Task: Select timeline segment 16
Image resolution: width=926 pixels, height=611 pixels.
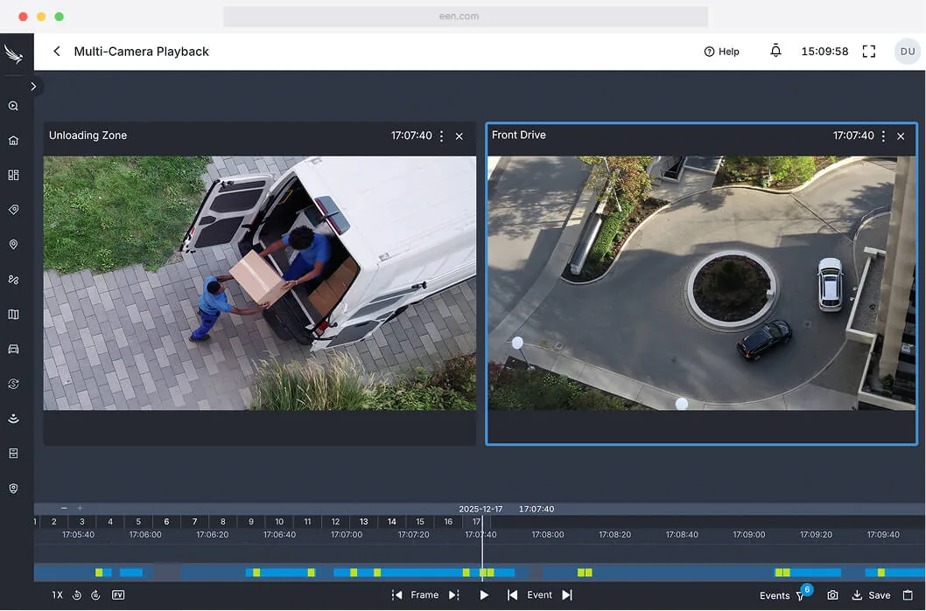Action: 448,521
